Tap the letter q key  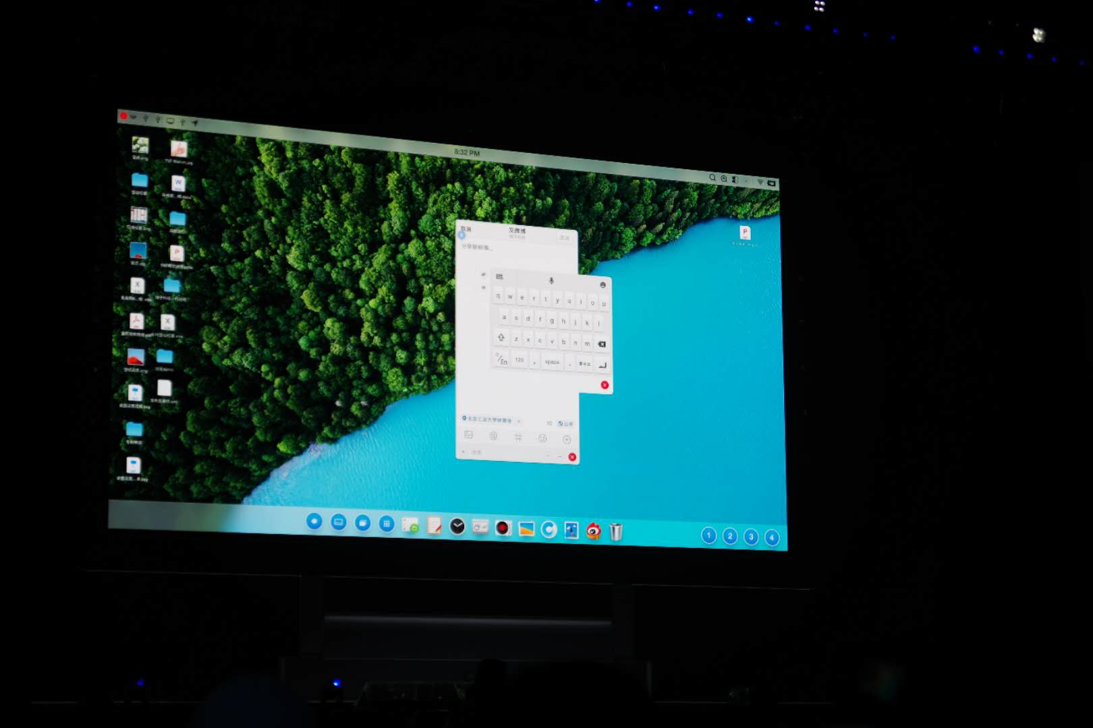(499, 295)
